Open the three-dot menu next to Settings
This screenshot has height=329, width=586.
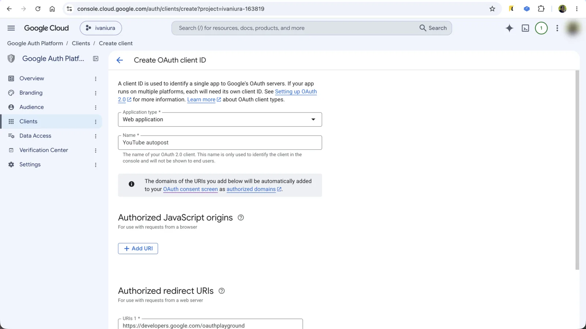96,165
